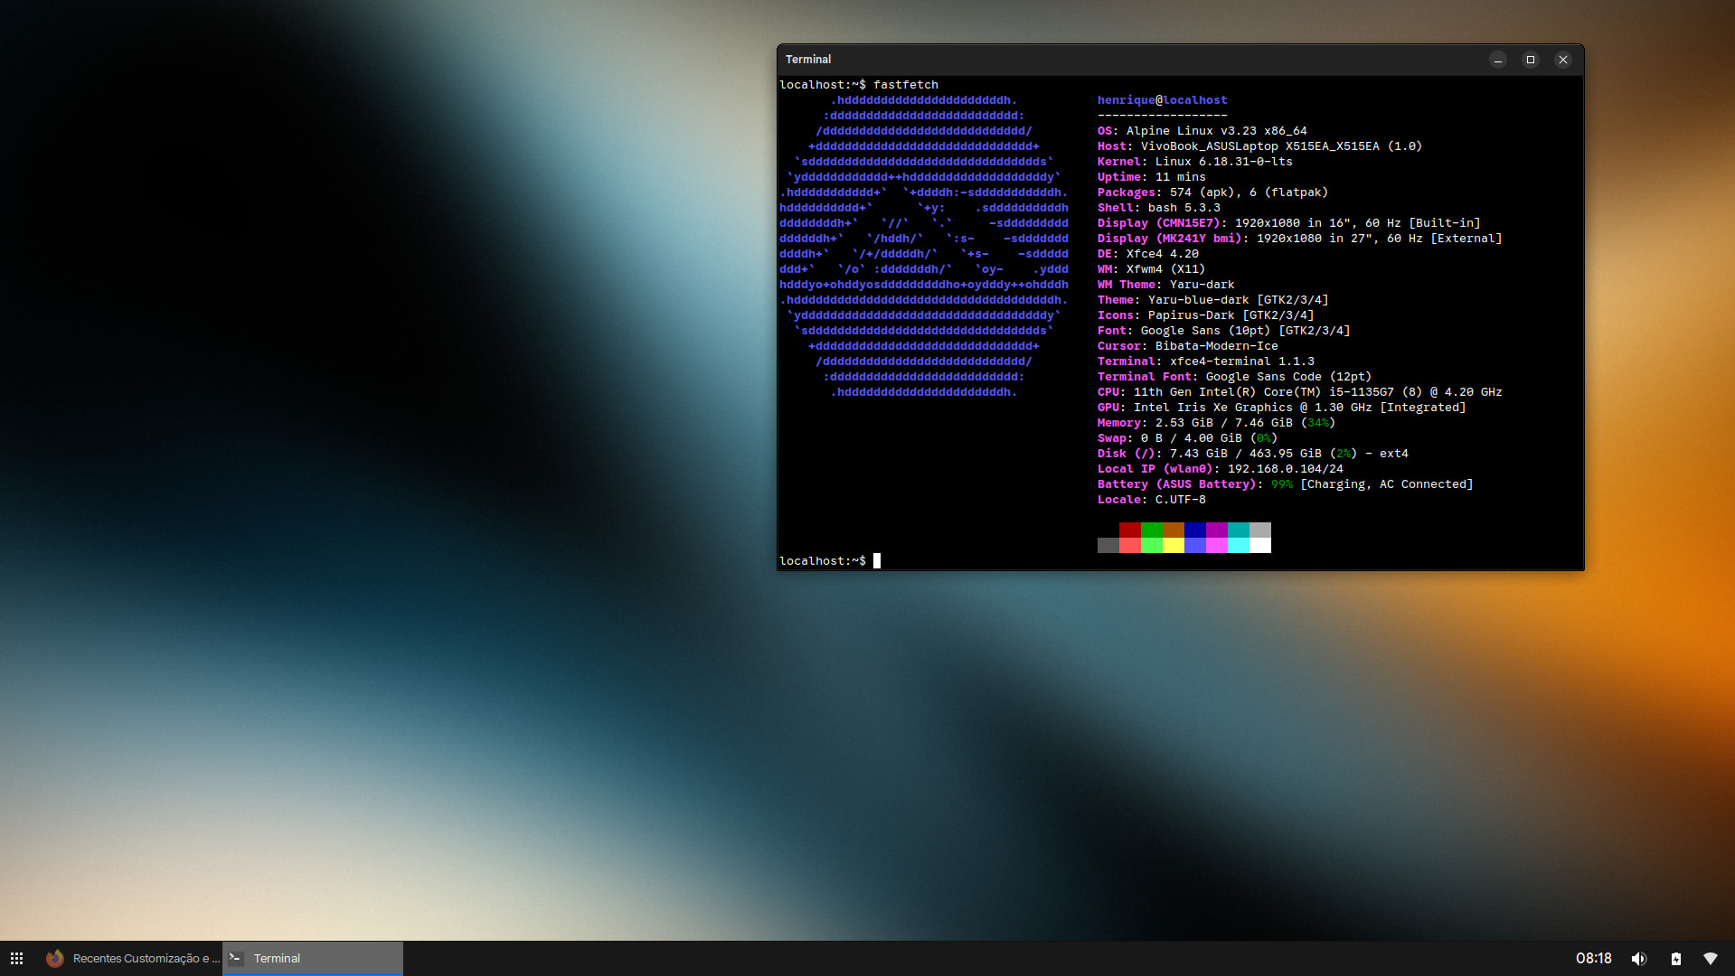Click the white palette block

1259,545
